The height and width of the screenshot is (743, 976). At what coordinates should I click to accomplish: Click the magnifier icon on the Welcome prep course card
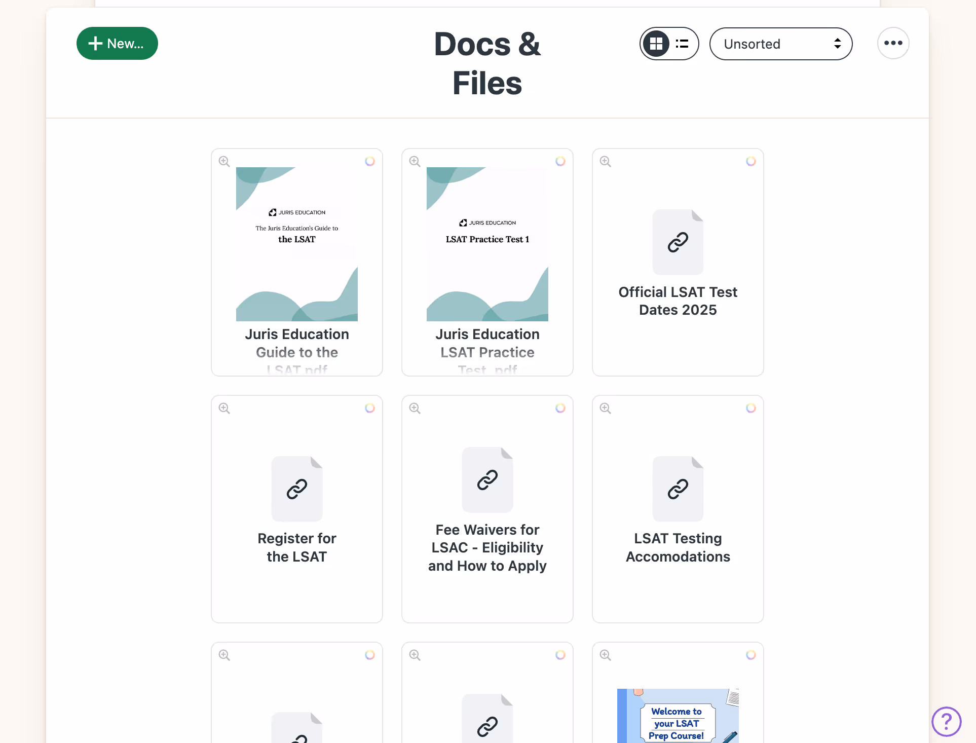click(605, 655)
